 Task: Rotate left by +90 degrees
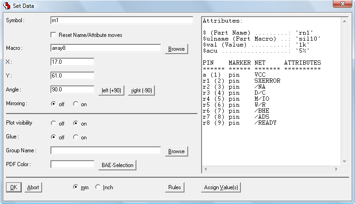(x=111, y=90)
